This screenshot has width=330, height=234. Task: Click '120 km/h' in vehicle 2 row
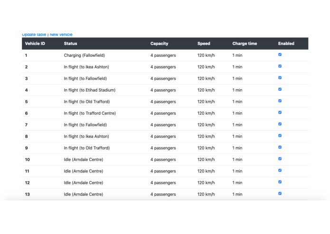click(x=206, y=67)
